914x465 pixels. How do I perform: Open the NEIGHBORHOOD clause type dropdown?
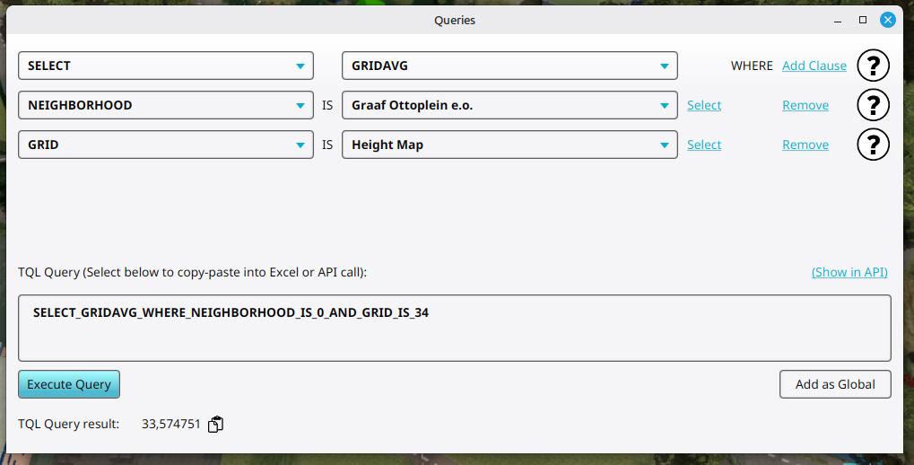coord(166,105)
